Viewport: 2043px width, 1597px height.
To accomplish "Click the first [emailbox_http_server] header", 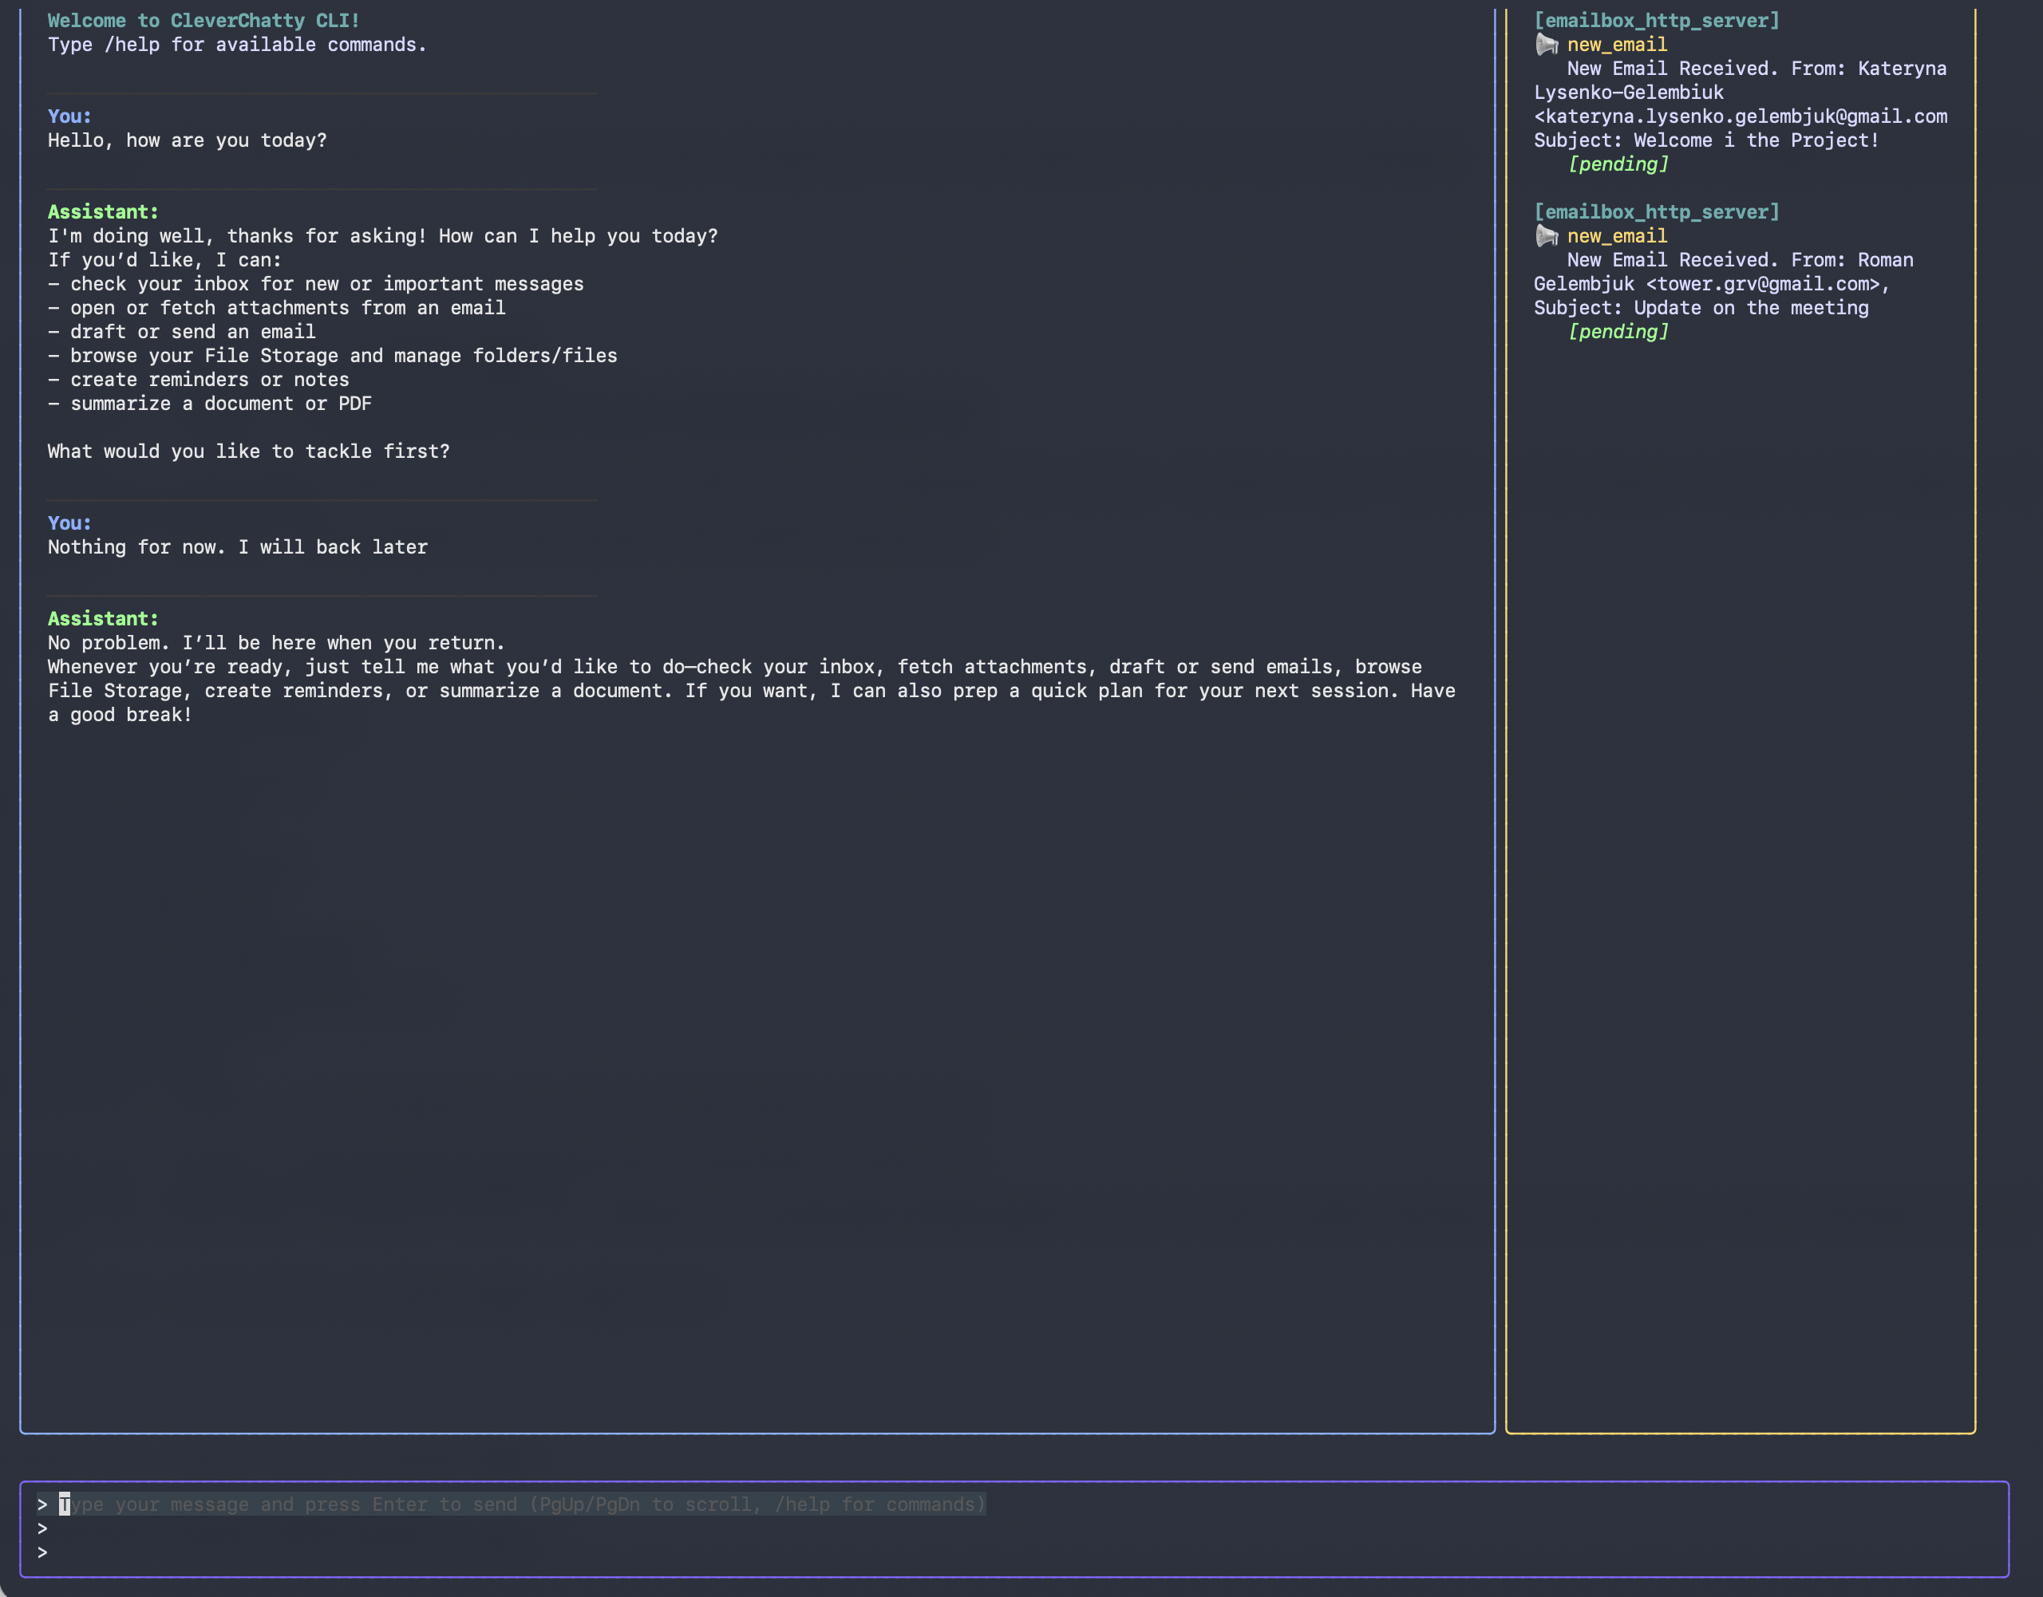I will (x=1656, y=21).
